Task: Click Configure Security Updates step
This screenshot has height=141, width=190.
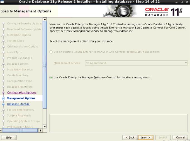Action: pyautogui.click(x=25, y=24)
